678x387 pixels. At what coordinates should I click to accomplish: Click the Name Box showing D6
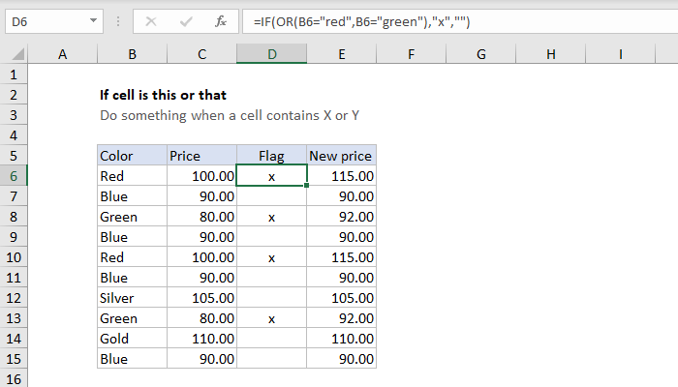[54, 21]
